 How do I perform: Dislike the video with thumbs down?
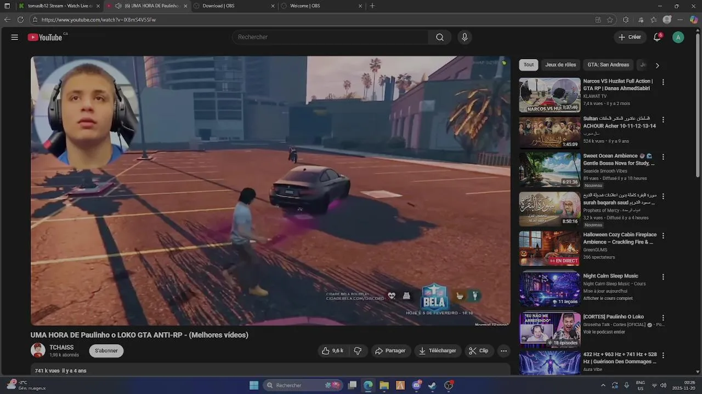tap(358, 351)
